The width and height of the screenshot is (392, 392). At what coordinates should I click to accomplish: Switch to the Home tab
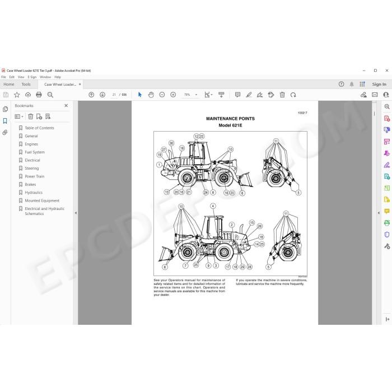coord(9,84)
